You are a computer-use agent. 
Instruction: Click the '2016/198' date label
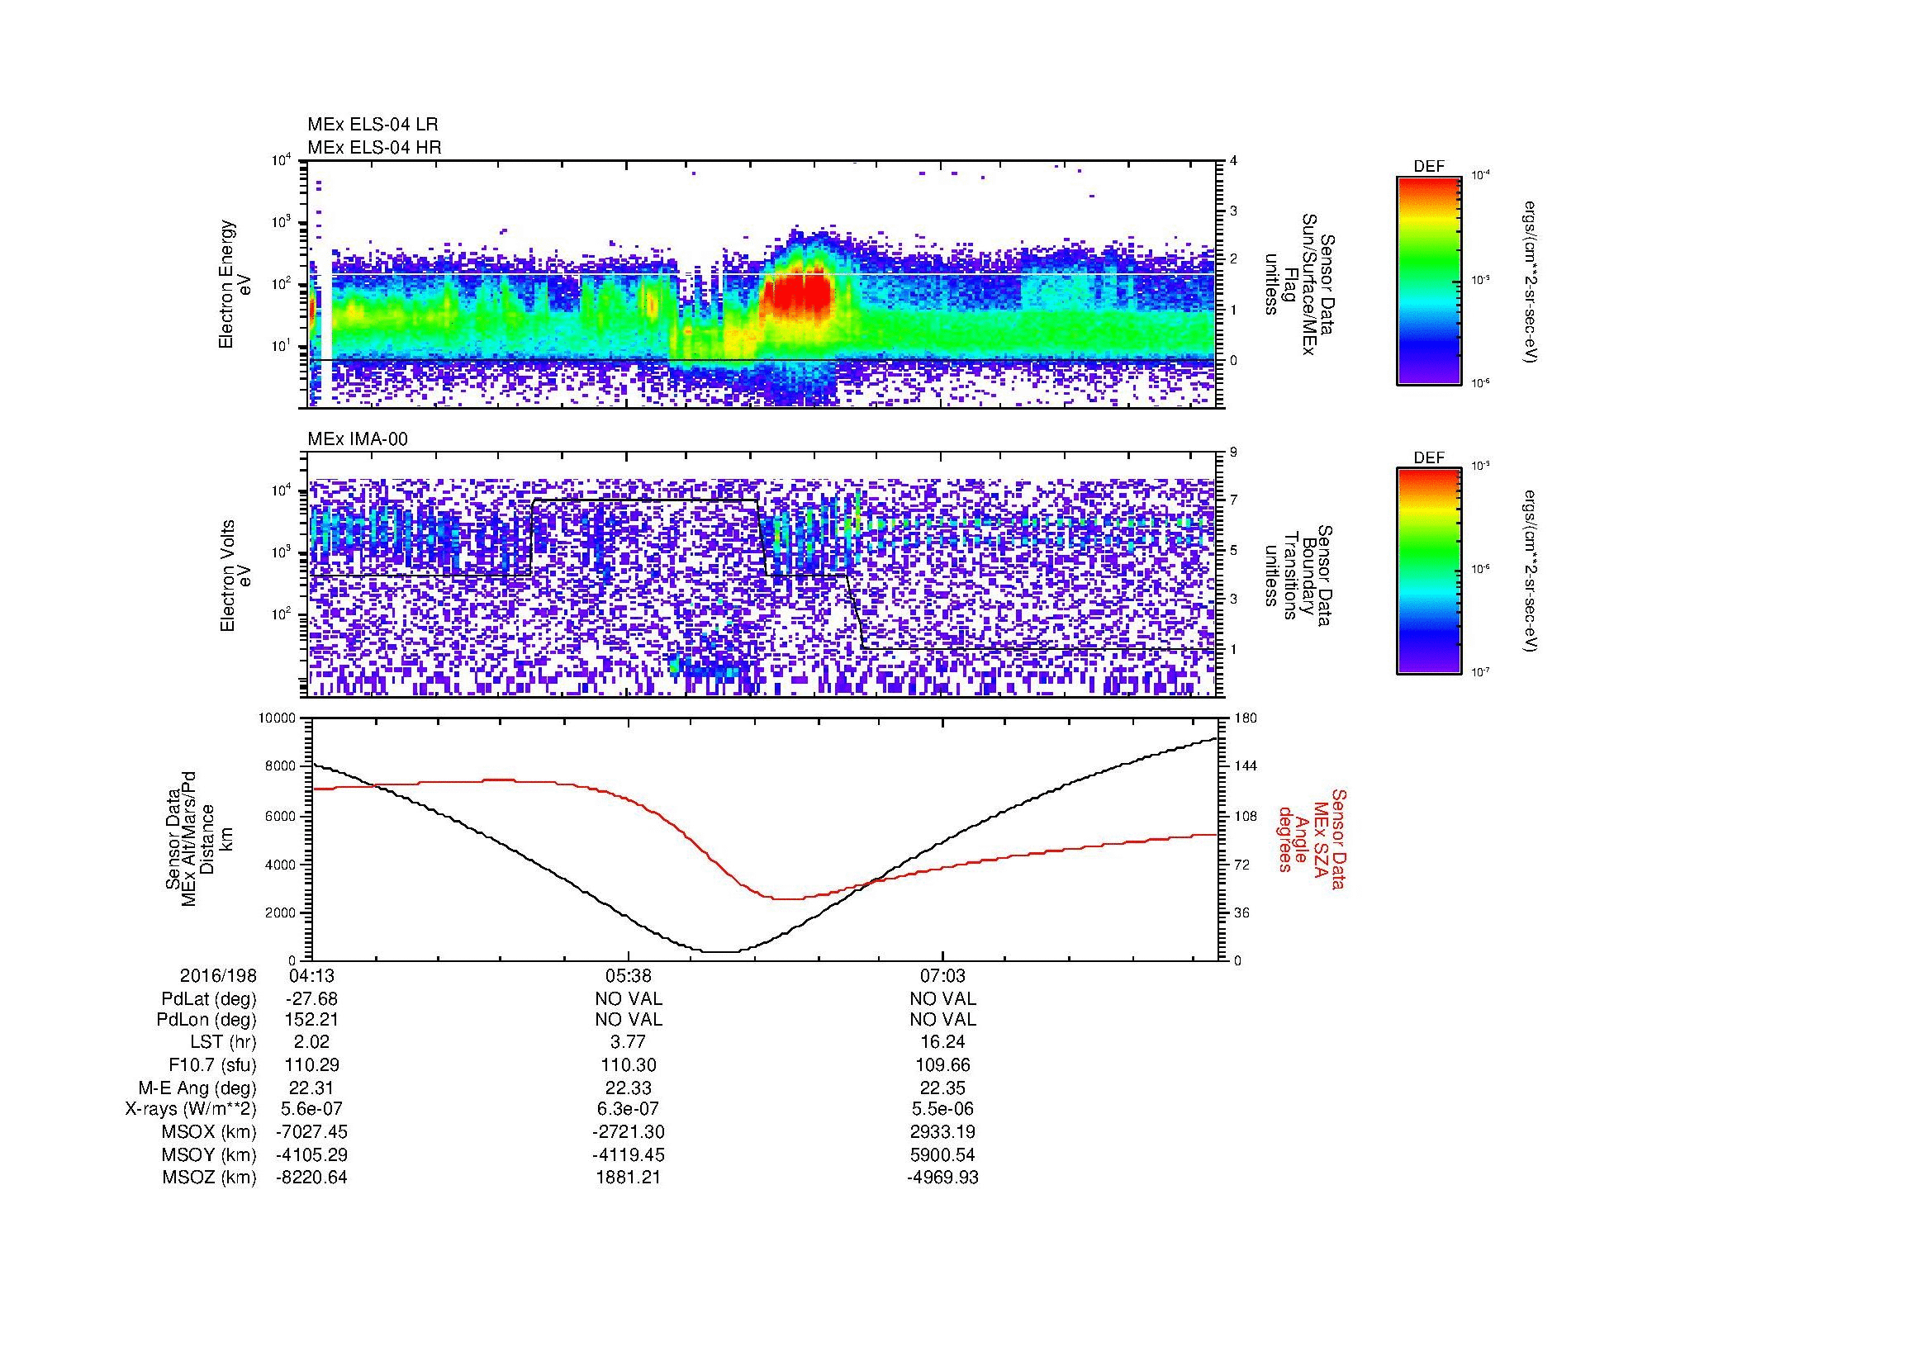[218, 975]
